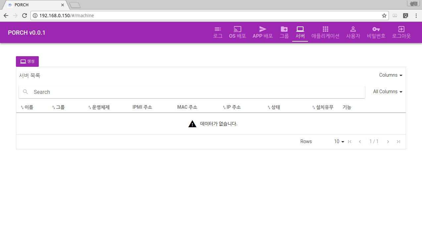Sort table by IP 주소 column
This screenshot has width=422, height=233.
(x=232, y=107)
